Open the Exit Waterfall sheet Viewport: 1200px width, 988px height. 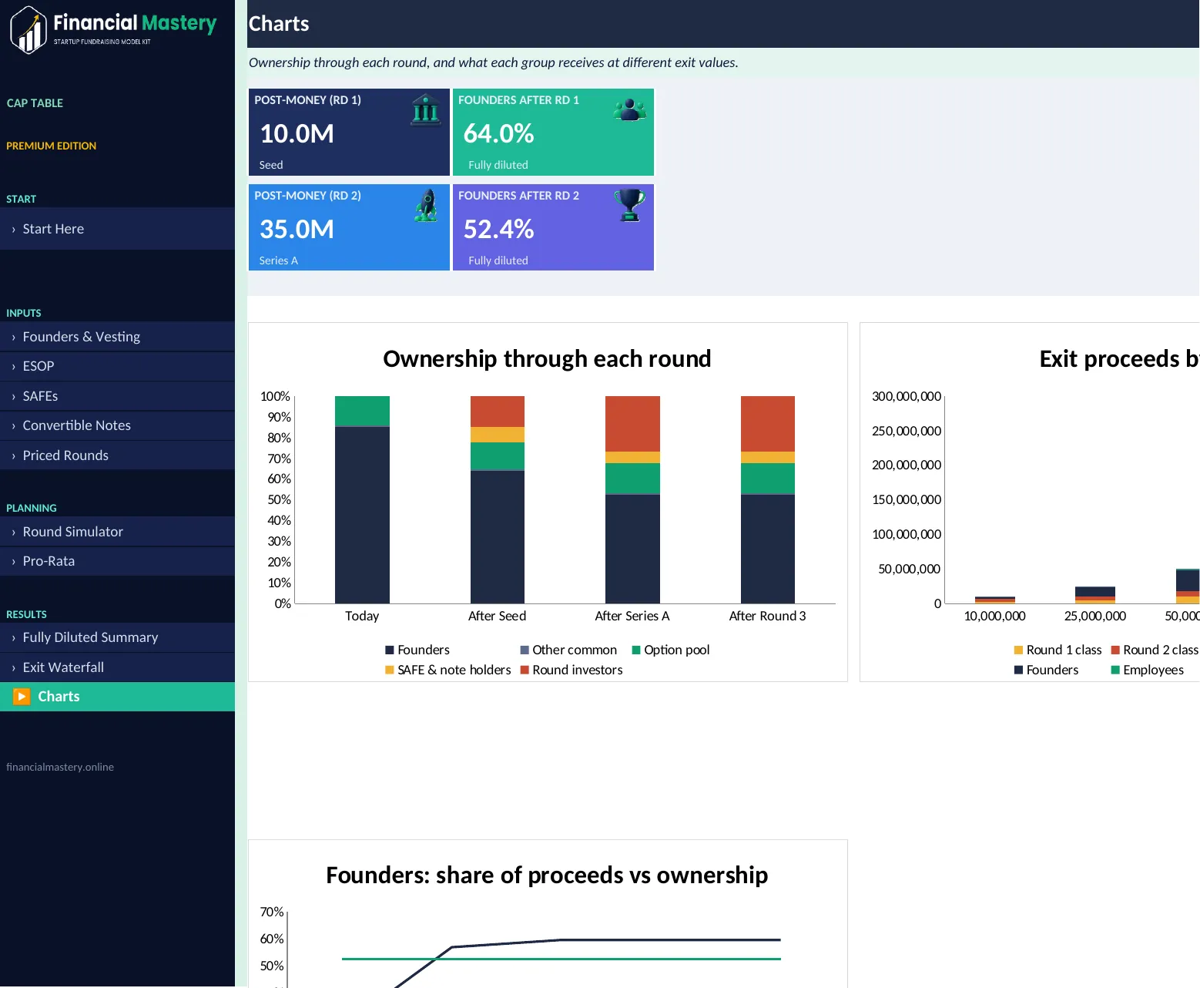(117, 667)
